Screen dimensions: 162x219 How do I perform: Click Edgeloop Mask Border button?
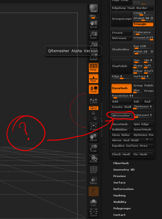(132, 8)
